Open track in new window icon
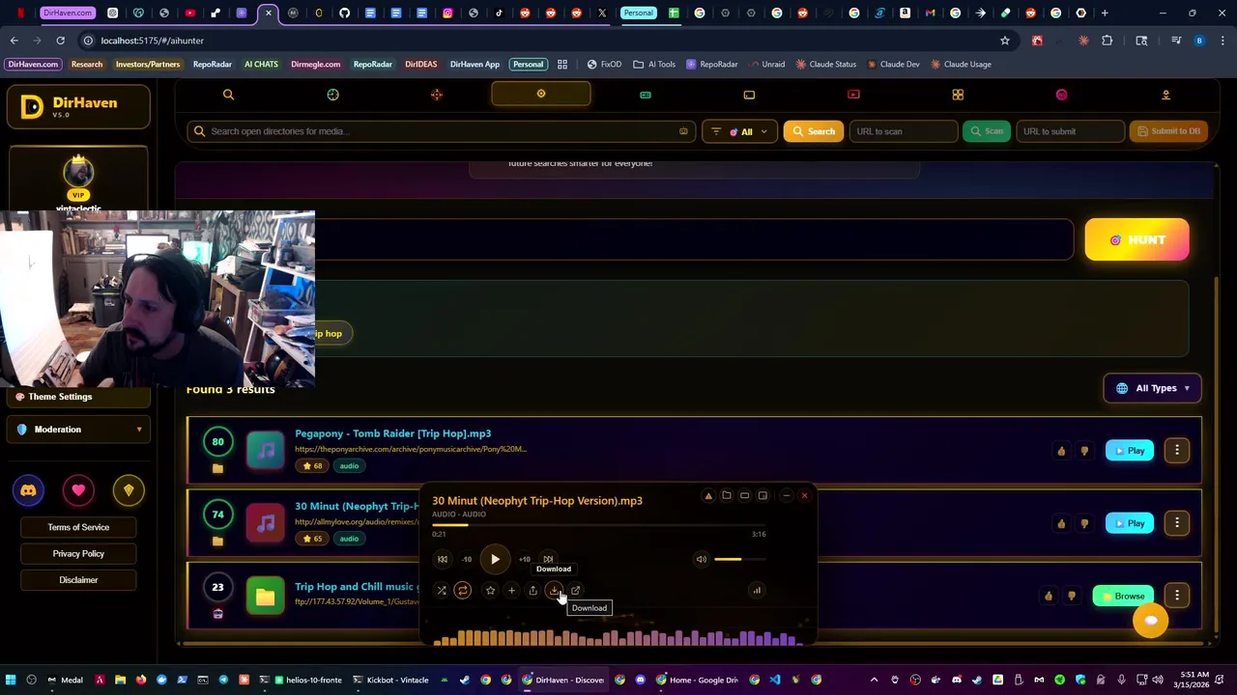The image size is (1237, 695). 575,591
